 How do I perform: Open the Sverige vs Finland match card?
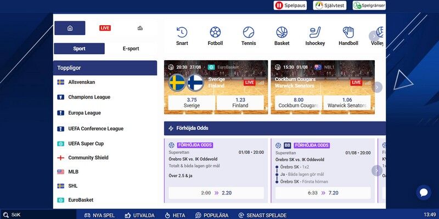click(x=216, y=87)
